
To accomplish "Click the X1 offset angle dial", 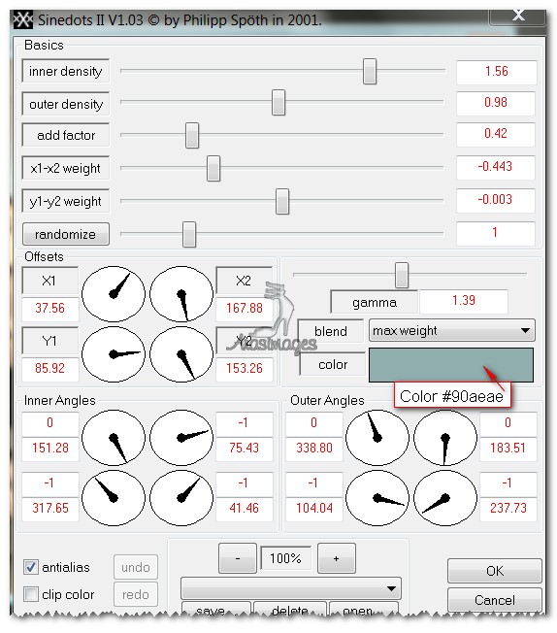I will point(114,293).
